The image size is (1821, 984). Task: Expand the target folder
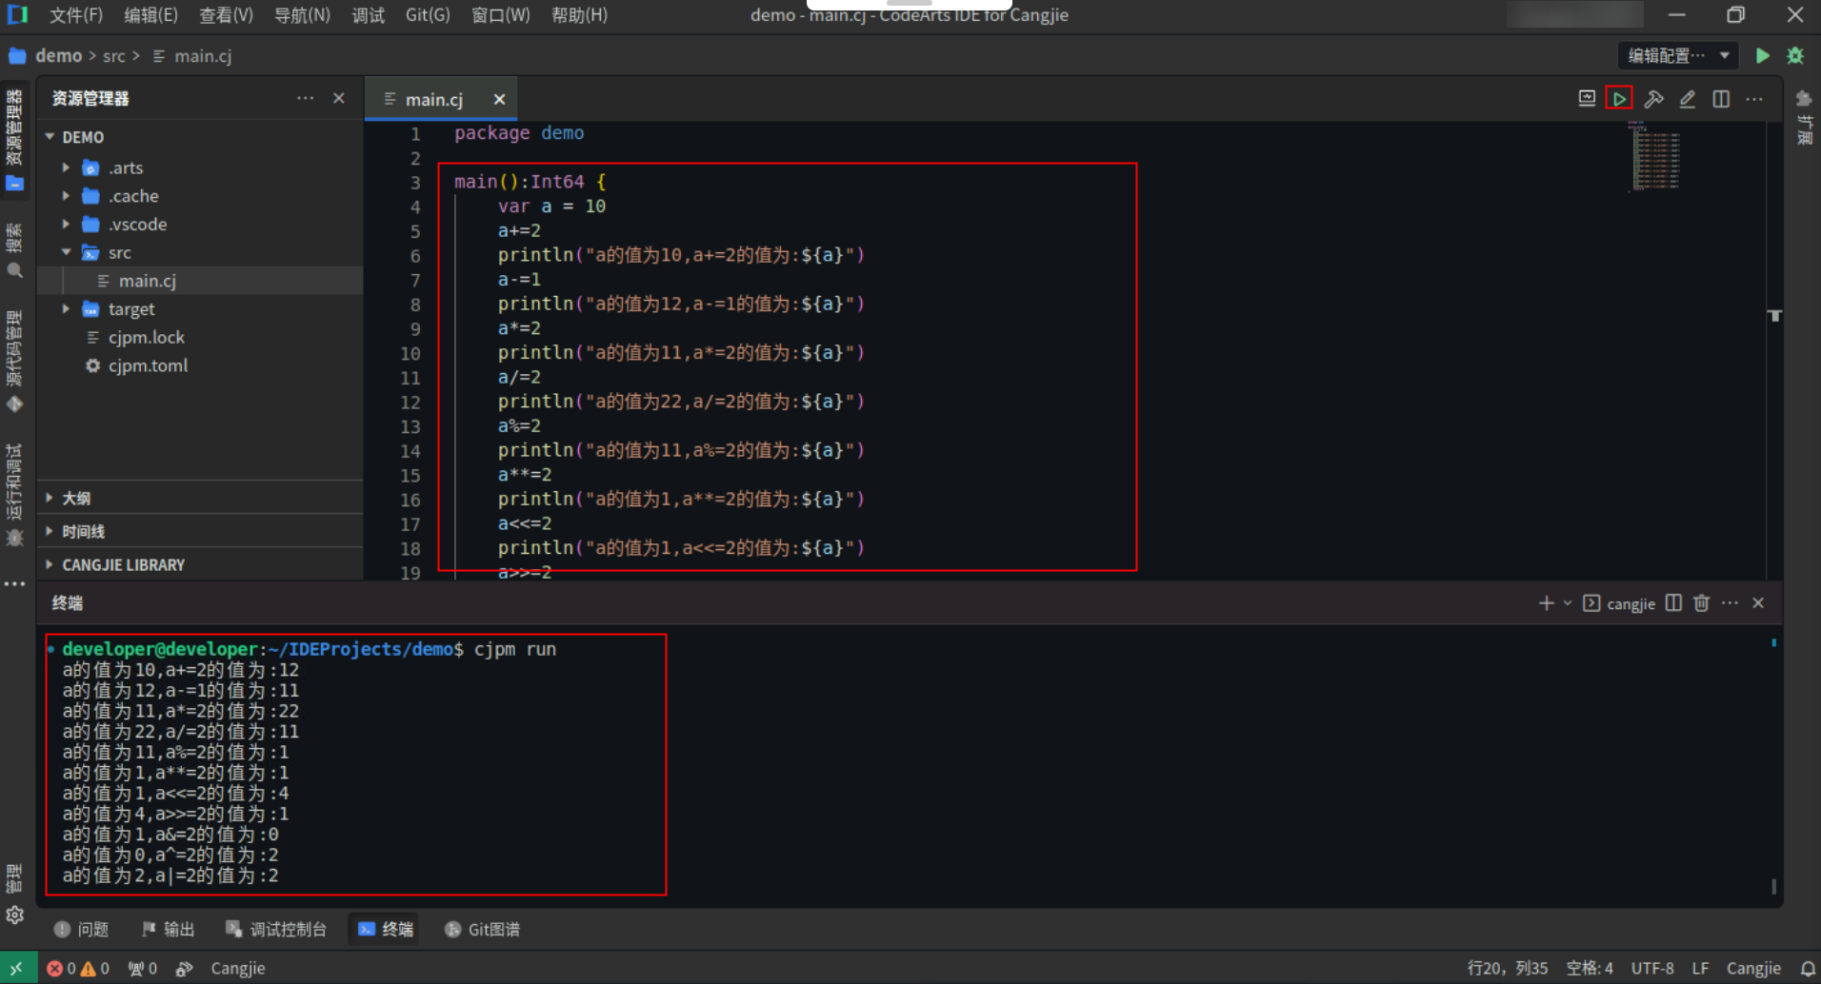[66, 309]
